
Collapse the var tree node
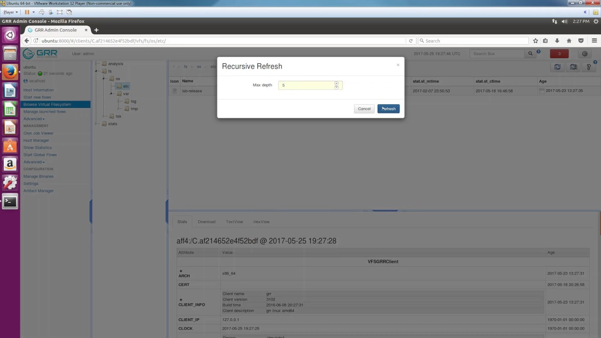112,94
